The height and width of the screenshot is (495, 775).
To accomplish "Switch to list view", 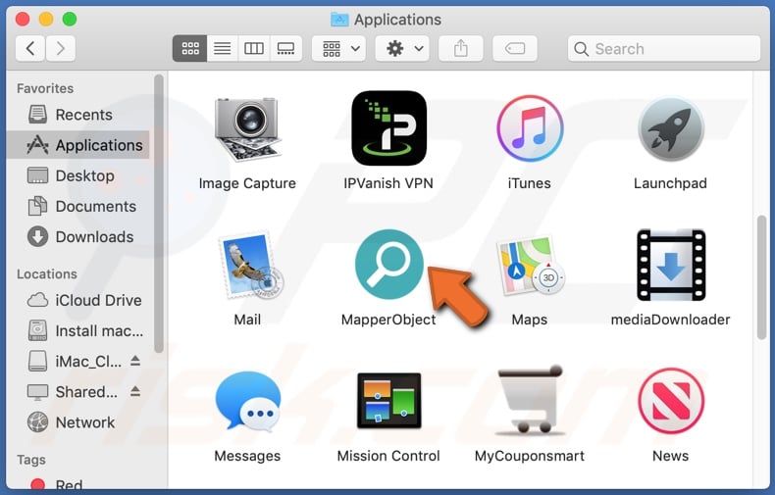I will [x=222, y=48].
